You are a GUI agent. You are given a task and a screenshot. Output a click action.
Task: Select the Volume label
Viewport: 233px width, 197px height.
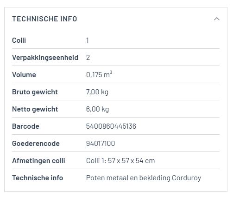pos(24,75)
